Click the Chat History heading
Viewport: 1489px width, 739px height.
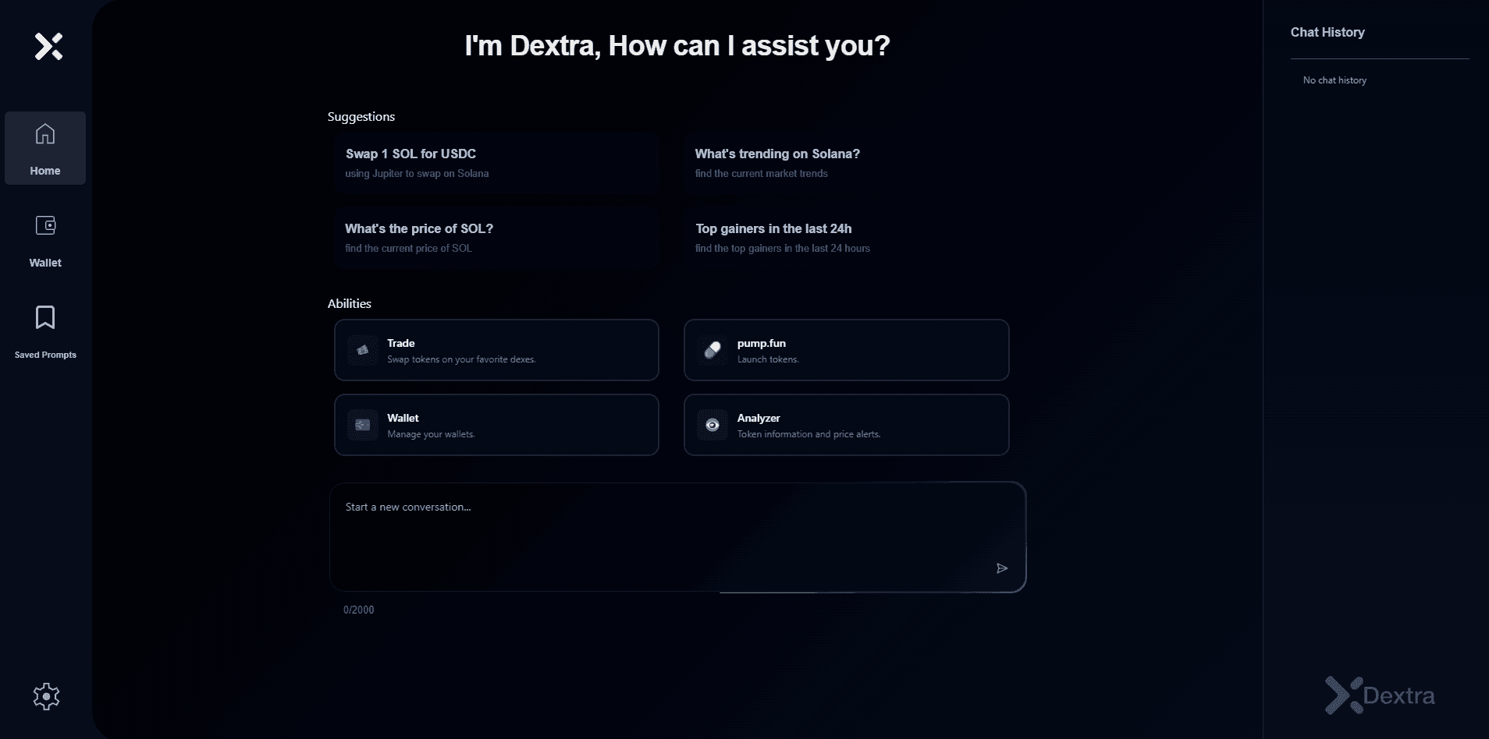point(1327,32)
